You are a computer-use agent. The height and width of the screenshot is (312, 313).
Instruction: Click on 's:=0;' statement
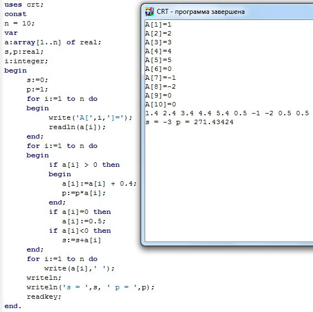(x=37, y=80)
